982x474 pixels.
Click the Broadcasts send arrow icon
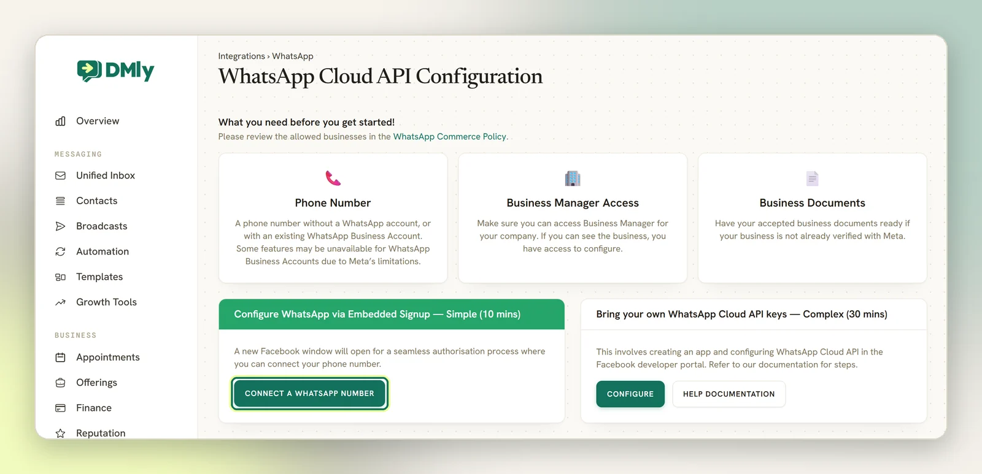click(x=60, y=226)
